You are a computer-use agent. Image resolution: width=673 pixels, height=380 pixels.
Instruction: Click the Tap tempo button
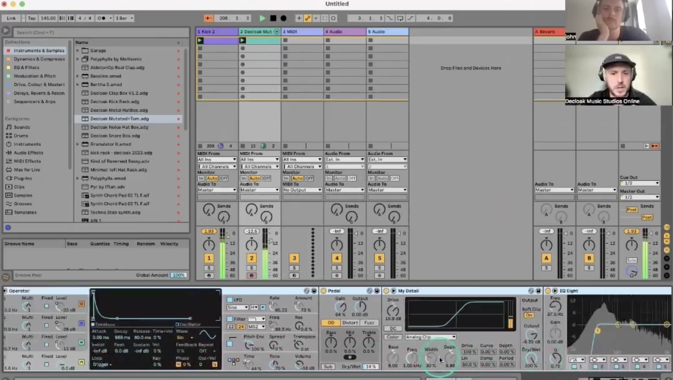tap(32, 18)
